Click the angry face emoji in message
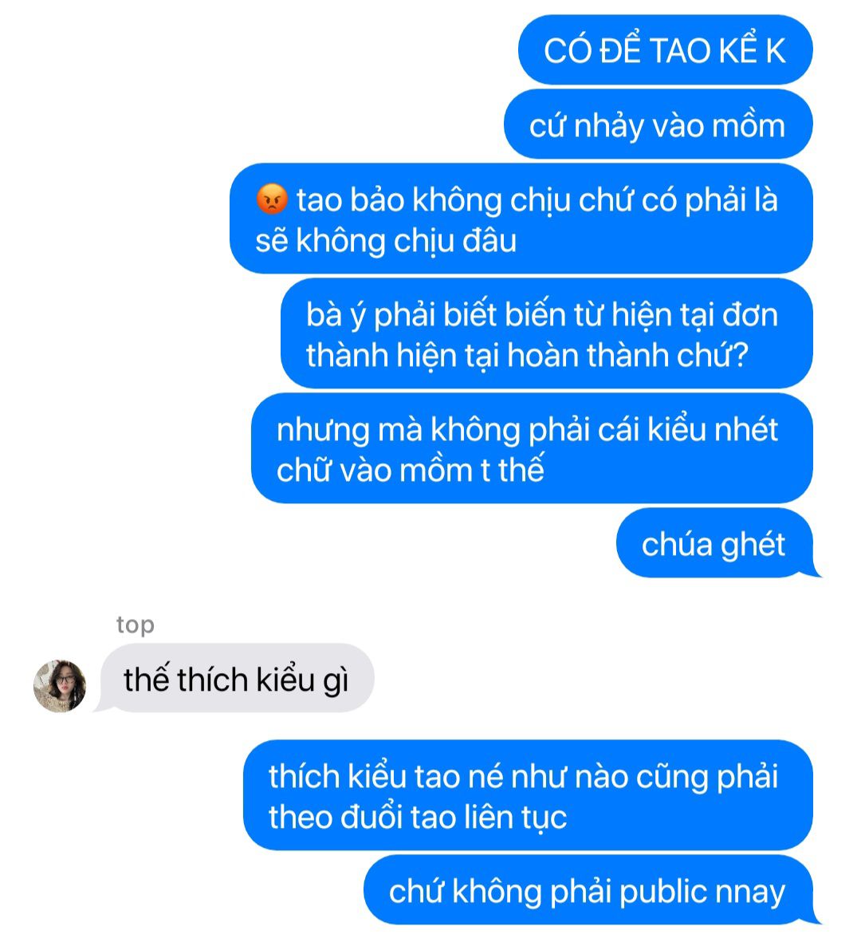This screenshot has height=942, width=861. pyautogui.click(x=271, y=199)
